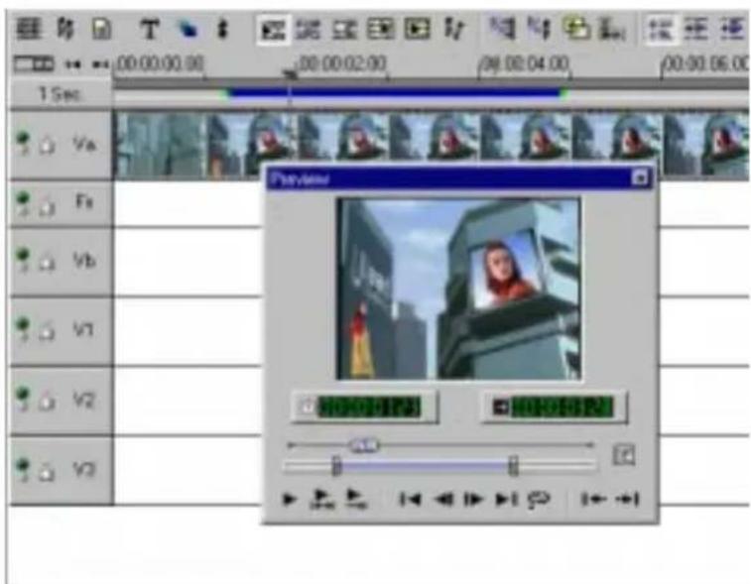Click the Fx track name label
This screenshot has width=751, height=584.
coord(84,201)
